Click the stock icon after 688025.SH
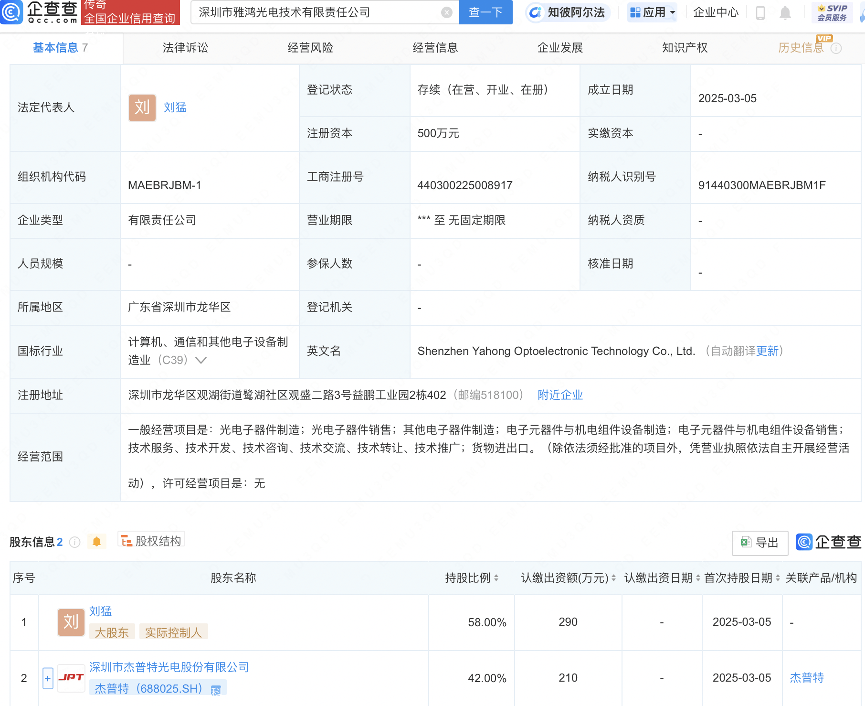 click(x=216, y=690)
